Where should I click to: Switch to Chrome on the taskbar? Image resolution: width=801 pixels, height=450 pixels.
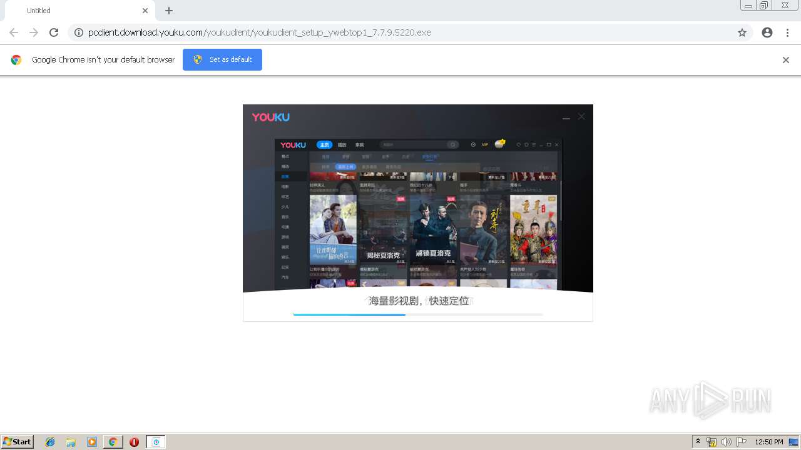pos(113,442)
